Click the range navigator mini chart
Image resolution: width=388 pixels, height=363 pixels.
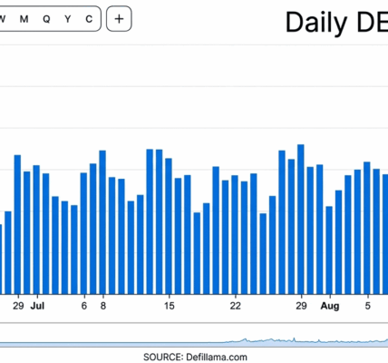[x=194, y=336]
